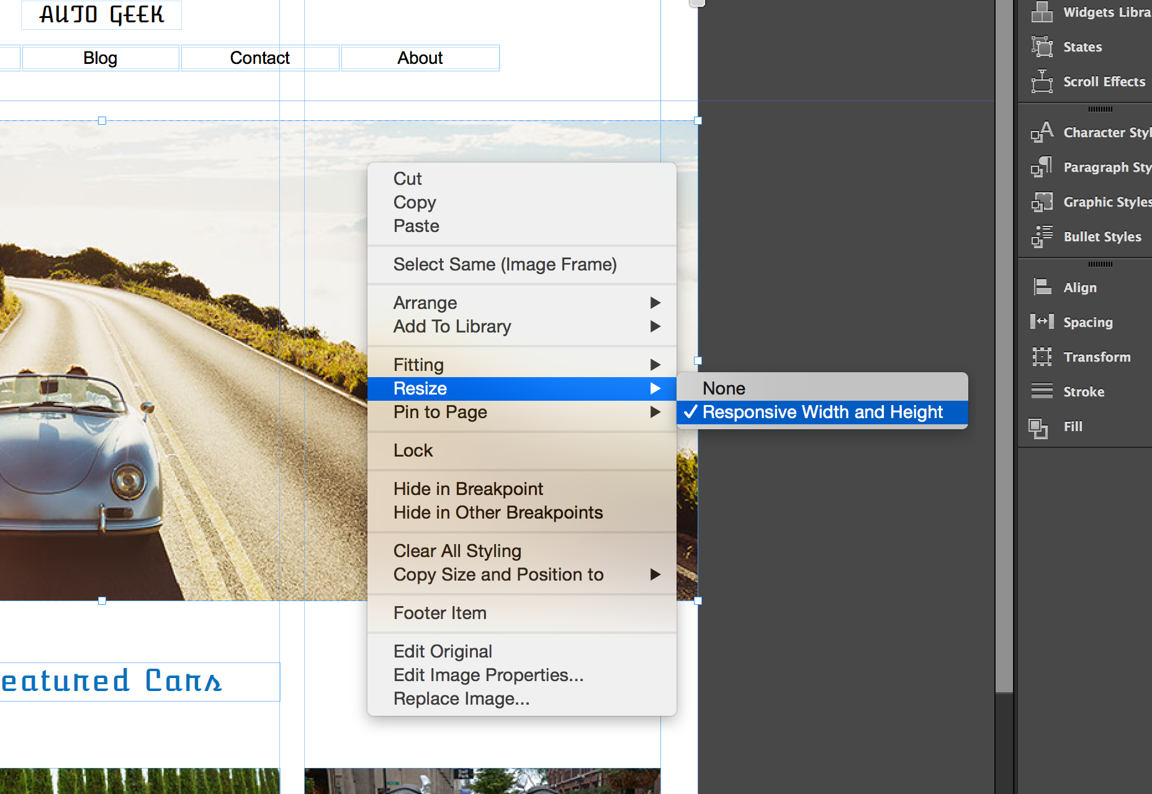This screenshot has width=1152, height=794.
Task: Open the Spacing panel icon
Action: coord(1042,322)
